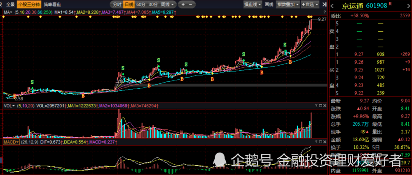Switch chart to 日线 daily period

[129, 5]
